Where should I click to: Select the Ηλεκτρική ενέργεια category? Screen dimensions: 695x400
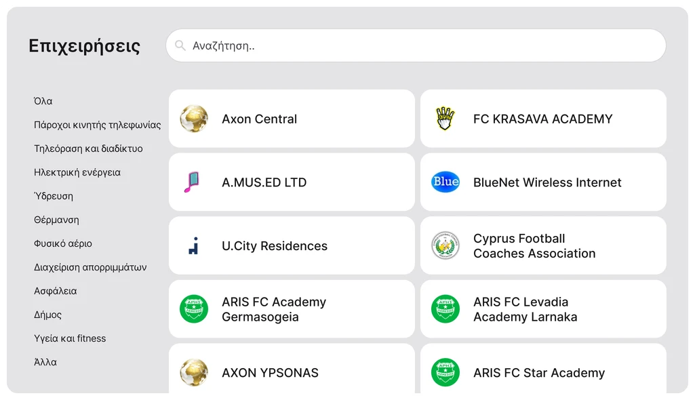pyautogui.click(x=77, y=172)
